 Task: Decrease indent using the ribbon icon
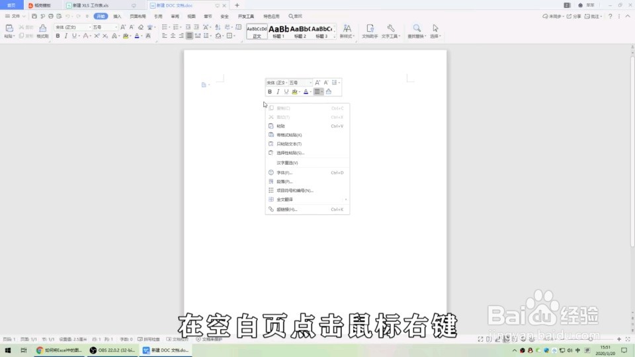point(188,27)
